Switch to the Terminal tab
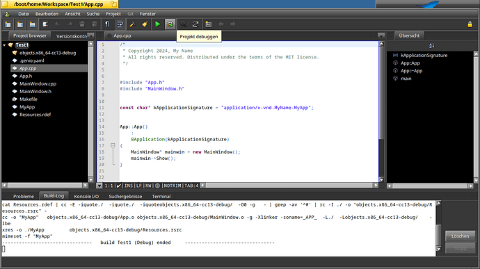 [161, 196]
